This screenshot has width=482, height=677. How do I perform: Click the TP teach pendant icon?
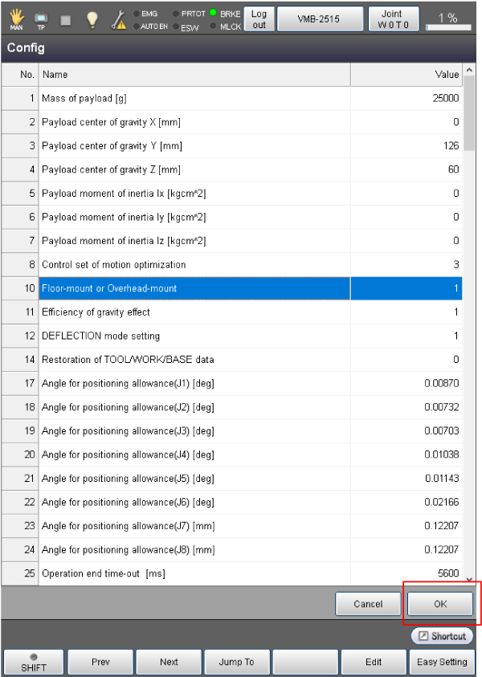coord(40,19)
